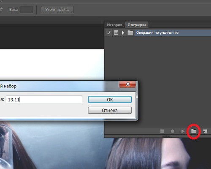Expand the Операции по умолчанию set triangle

[x=123, y=33]
